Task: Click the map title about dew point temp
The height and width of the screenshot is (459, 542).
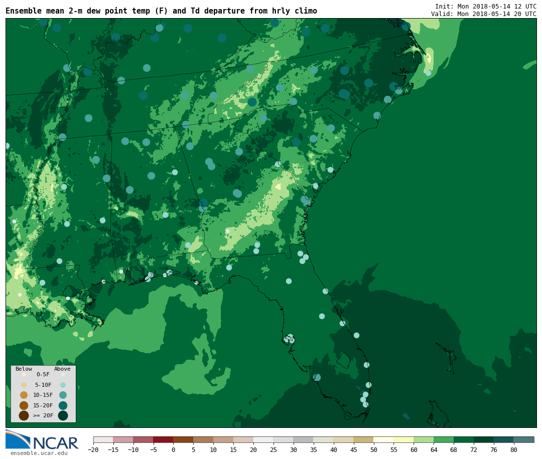Action: (161, 11)
